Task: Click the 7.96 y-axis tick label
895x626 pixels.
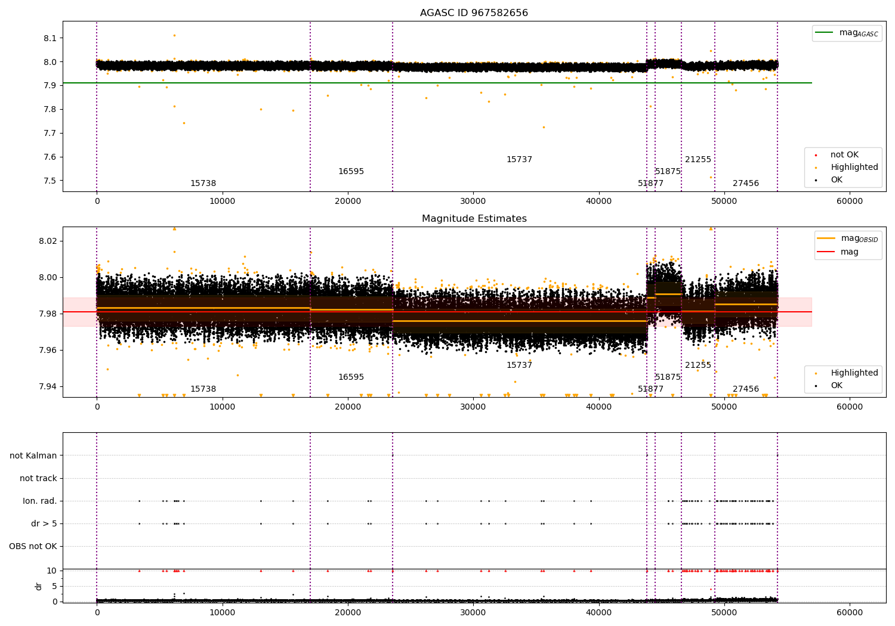Action: tap(48, 351)
